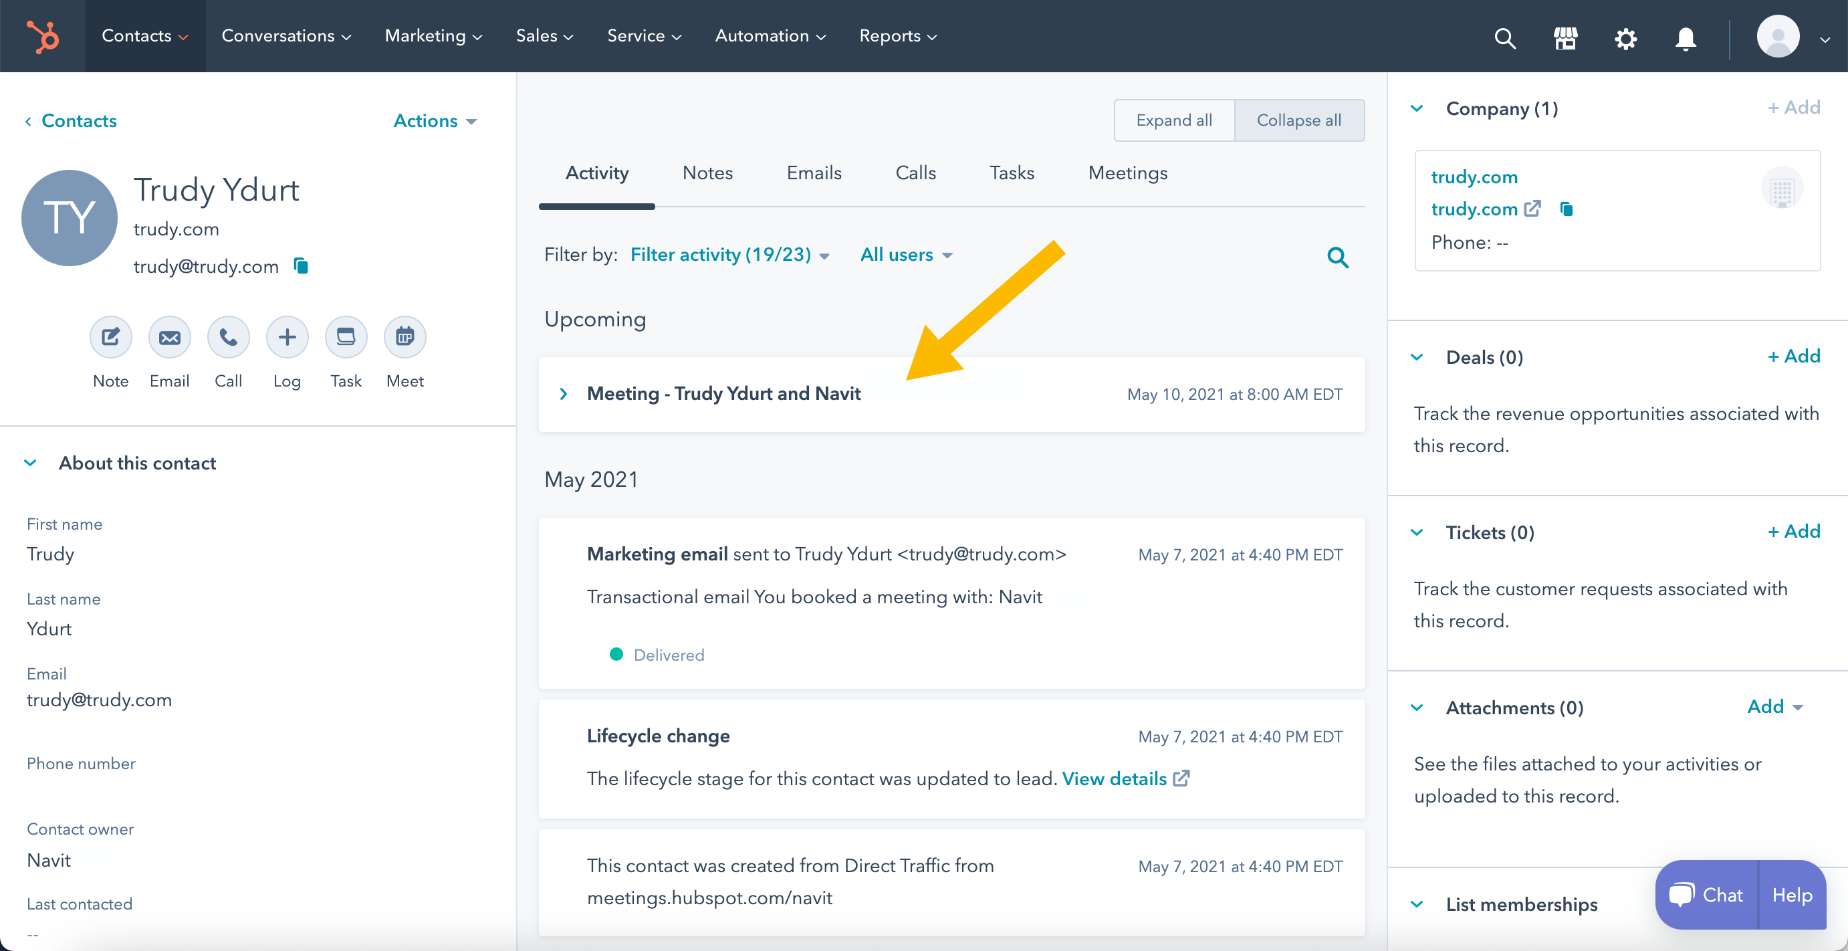Create a Task for the contact
This screenshot has height=951, width=1848.
(346, 336)
